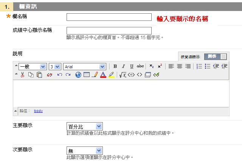Insert a table using the table icon
Image resolution: width=242 pixels, height=162 pixels.
point(87,75)
